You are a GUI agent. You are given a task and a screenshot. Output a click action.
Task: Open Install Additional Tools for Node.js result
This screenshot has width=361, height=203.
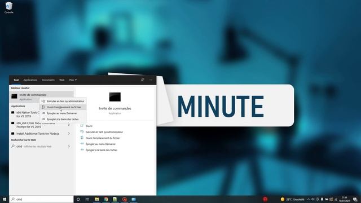38,134
